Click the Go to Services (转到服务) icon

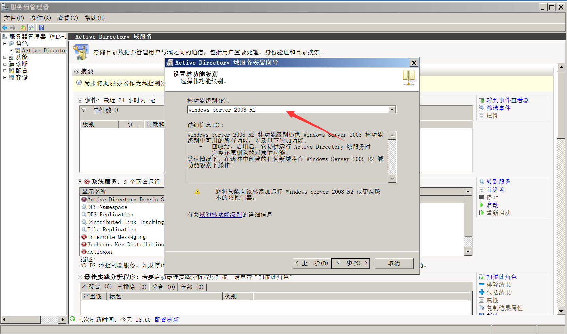pyautogui.click(x=482, y=182)
